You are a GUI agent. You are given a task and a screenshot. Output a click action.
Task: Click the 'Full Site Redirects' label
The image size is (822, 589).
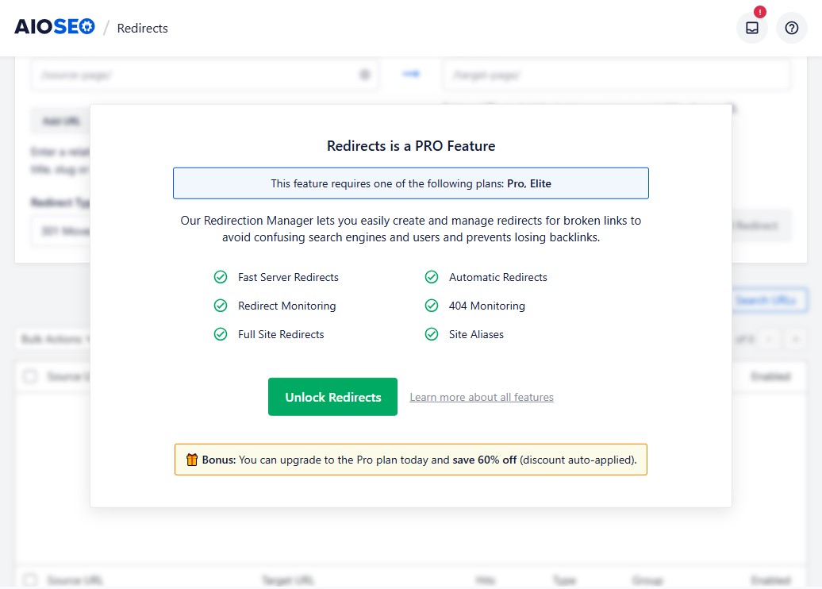click(281, 334)
